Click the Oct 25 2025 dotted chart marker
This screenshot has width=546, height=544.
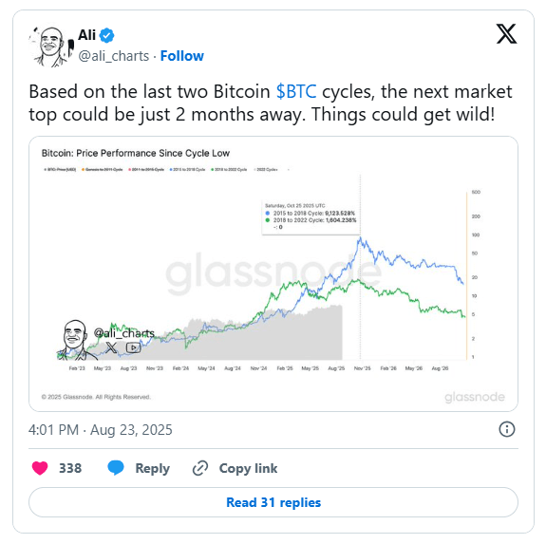pyautogui.click(x=361, y=268)
